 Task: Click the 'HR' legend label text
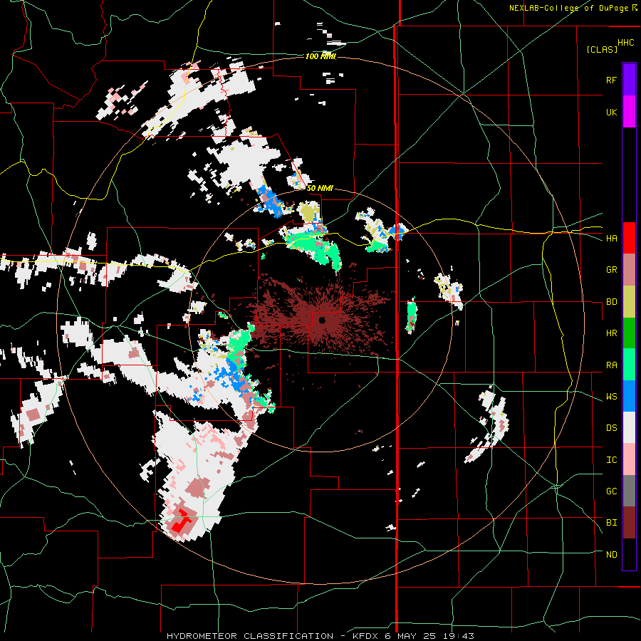(x=611, y=333)
